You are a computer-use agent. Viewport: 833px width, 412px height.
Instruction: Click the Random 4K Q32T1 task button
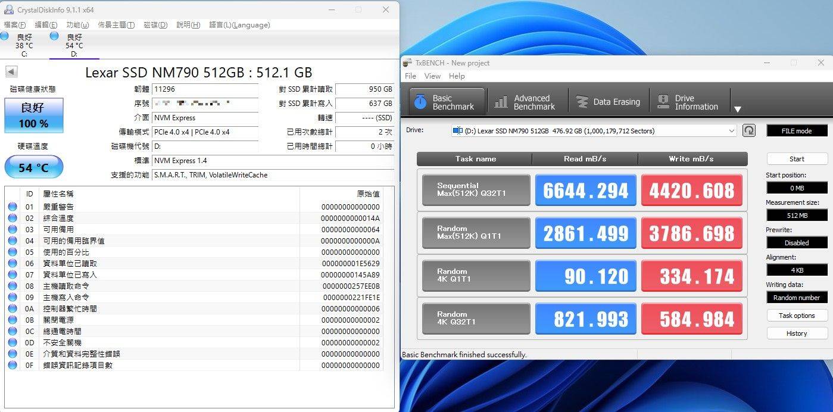[x=476, y=319]
